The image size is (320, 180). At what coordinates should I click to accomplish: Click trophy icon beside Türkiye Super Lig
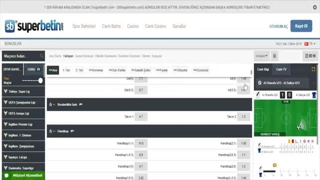coord(5,91)
